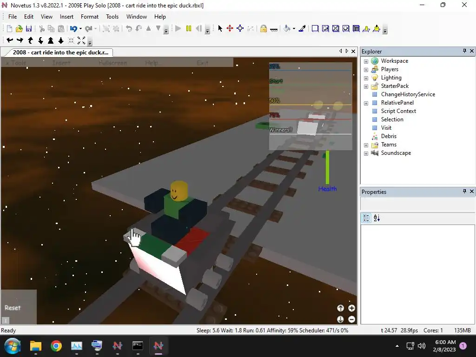Click the Group parts icon

pyautogui.click(x=106, y=28)
